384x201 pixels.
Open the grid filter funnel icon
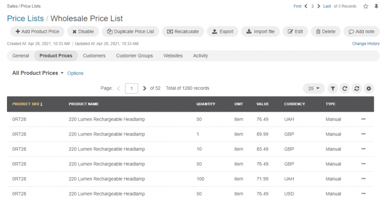[333, 88]
